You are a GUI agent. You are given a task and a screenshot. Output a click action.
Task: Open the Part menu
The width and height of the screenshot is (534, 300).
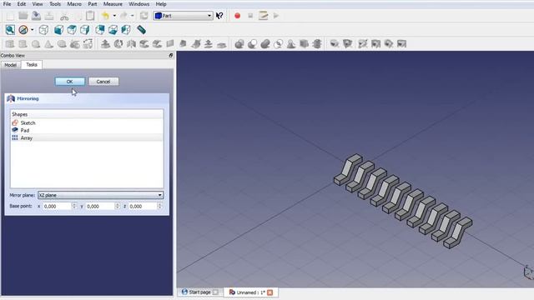tap(93, 4)
